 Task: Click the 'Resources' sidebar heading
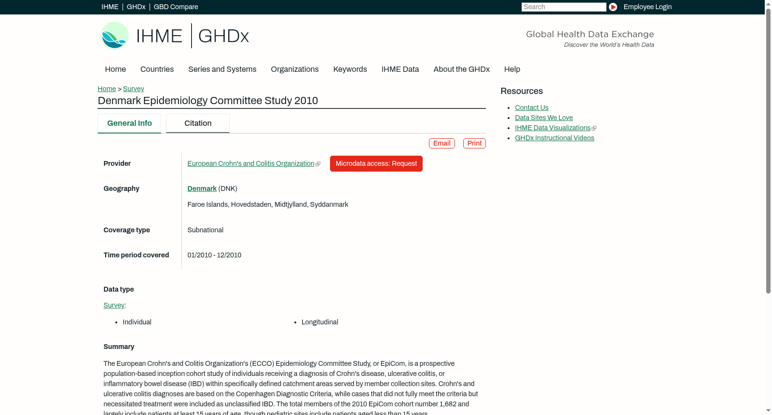point(522,91)
